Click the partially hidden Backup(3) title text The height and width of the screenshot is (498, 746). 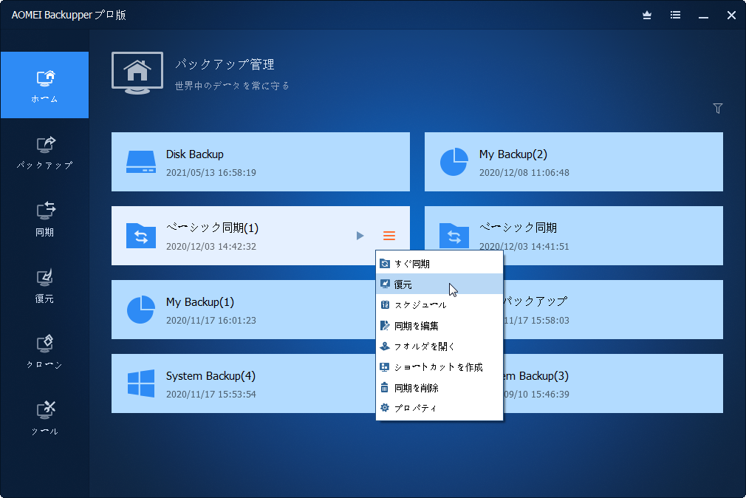point(536,376)
